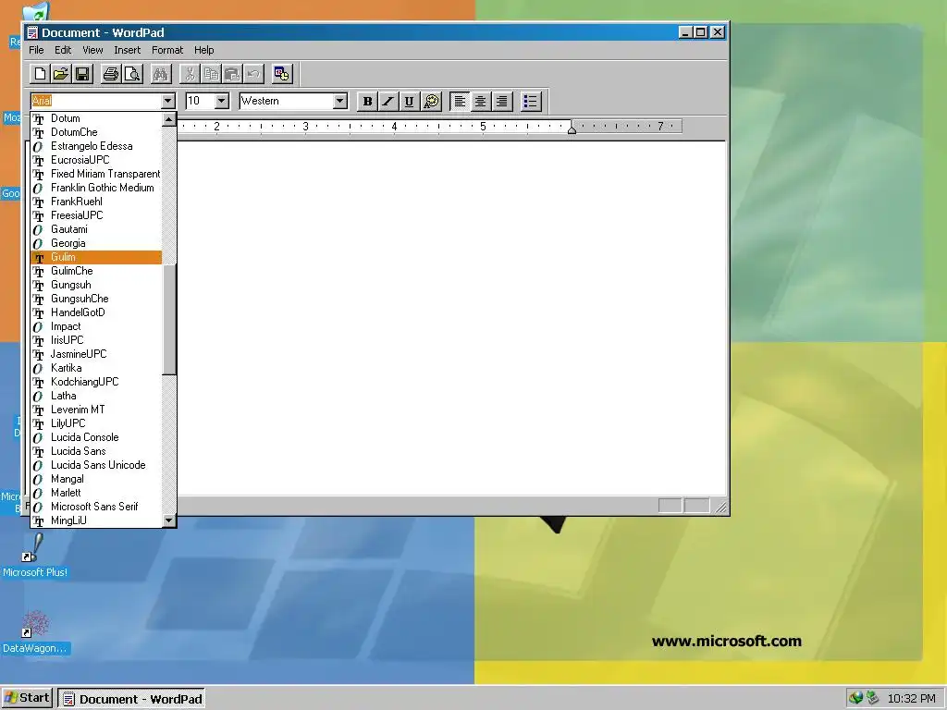Viewport: 947px width, 710px height.
Task: Click the system tray clock 10:32 PM
Action: [x=911, y=699]
